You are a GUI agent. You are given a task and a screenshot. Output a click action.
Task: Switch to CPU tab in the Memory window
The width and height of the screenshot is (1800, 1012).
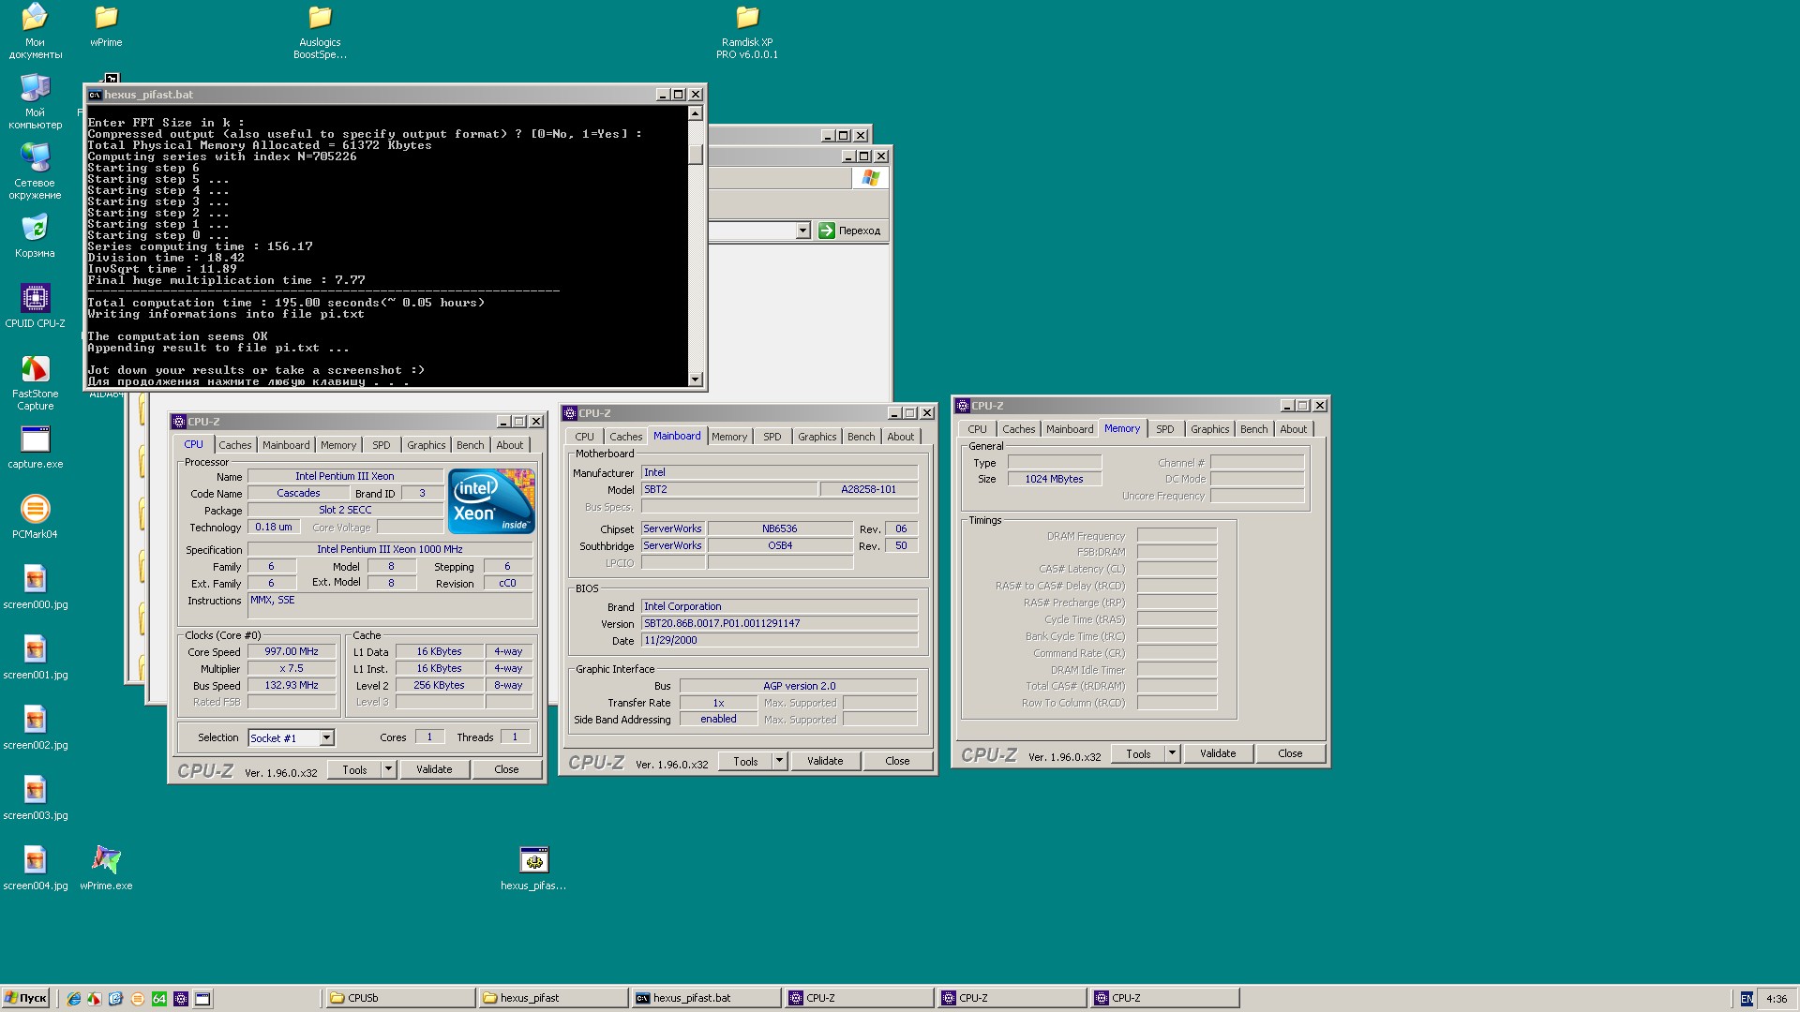coord(977,429)
